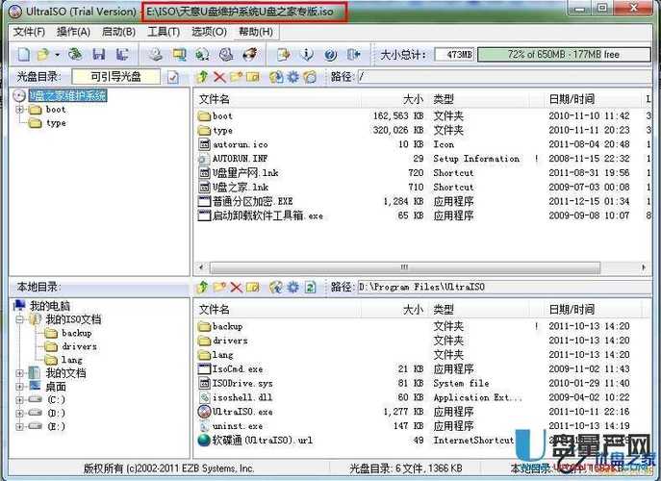Go up one level in disc directory

click(x=202, y=77)
